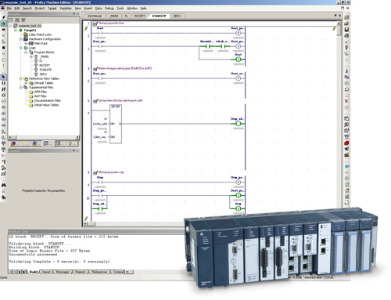
Task: Expand the Default Tables node
Action: [26, 83]
